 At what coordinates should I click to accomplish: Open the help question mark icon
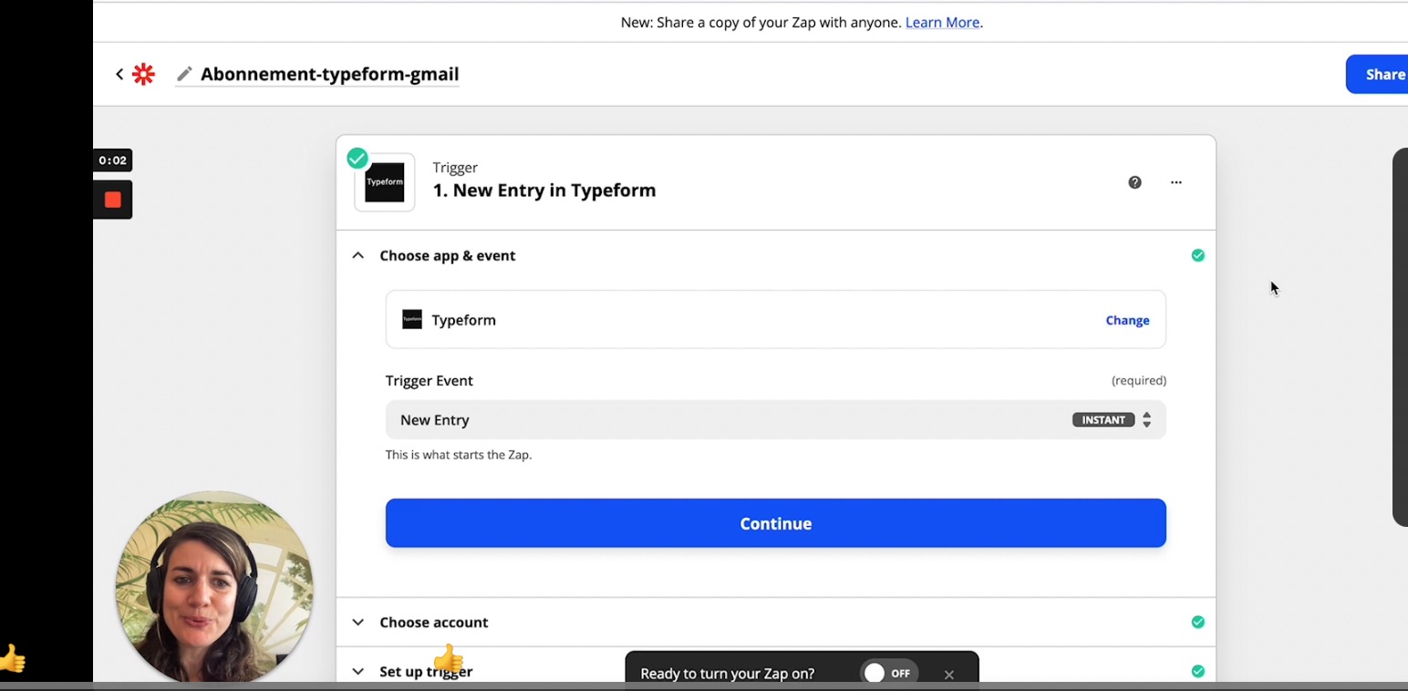pyautogui.click(x=1134, y=182)
